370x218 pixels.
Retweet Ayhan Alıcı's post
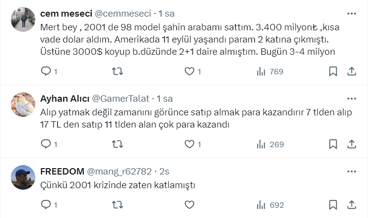click(118, 144)
